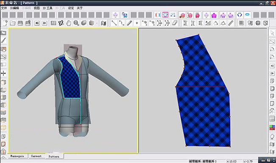
Task: Click the step-forward arrow in the main toolbar
Action: click(x=45, y=23)
